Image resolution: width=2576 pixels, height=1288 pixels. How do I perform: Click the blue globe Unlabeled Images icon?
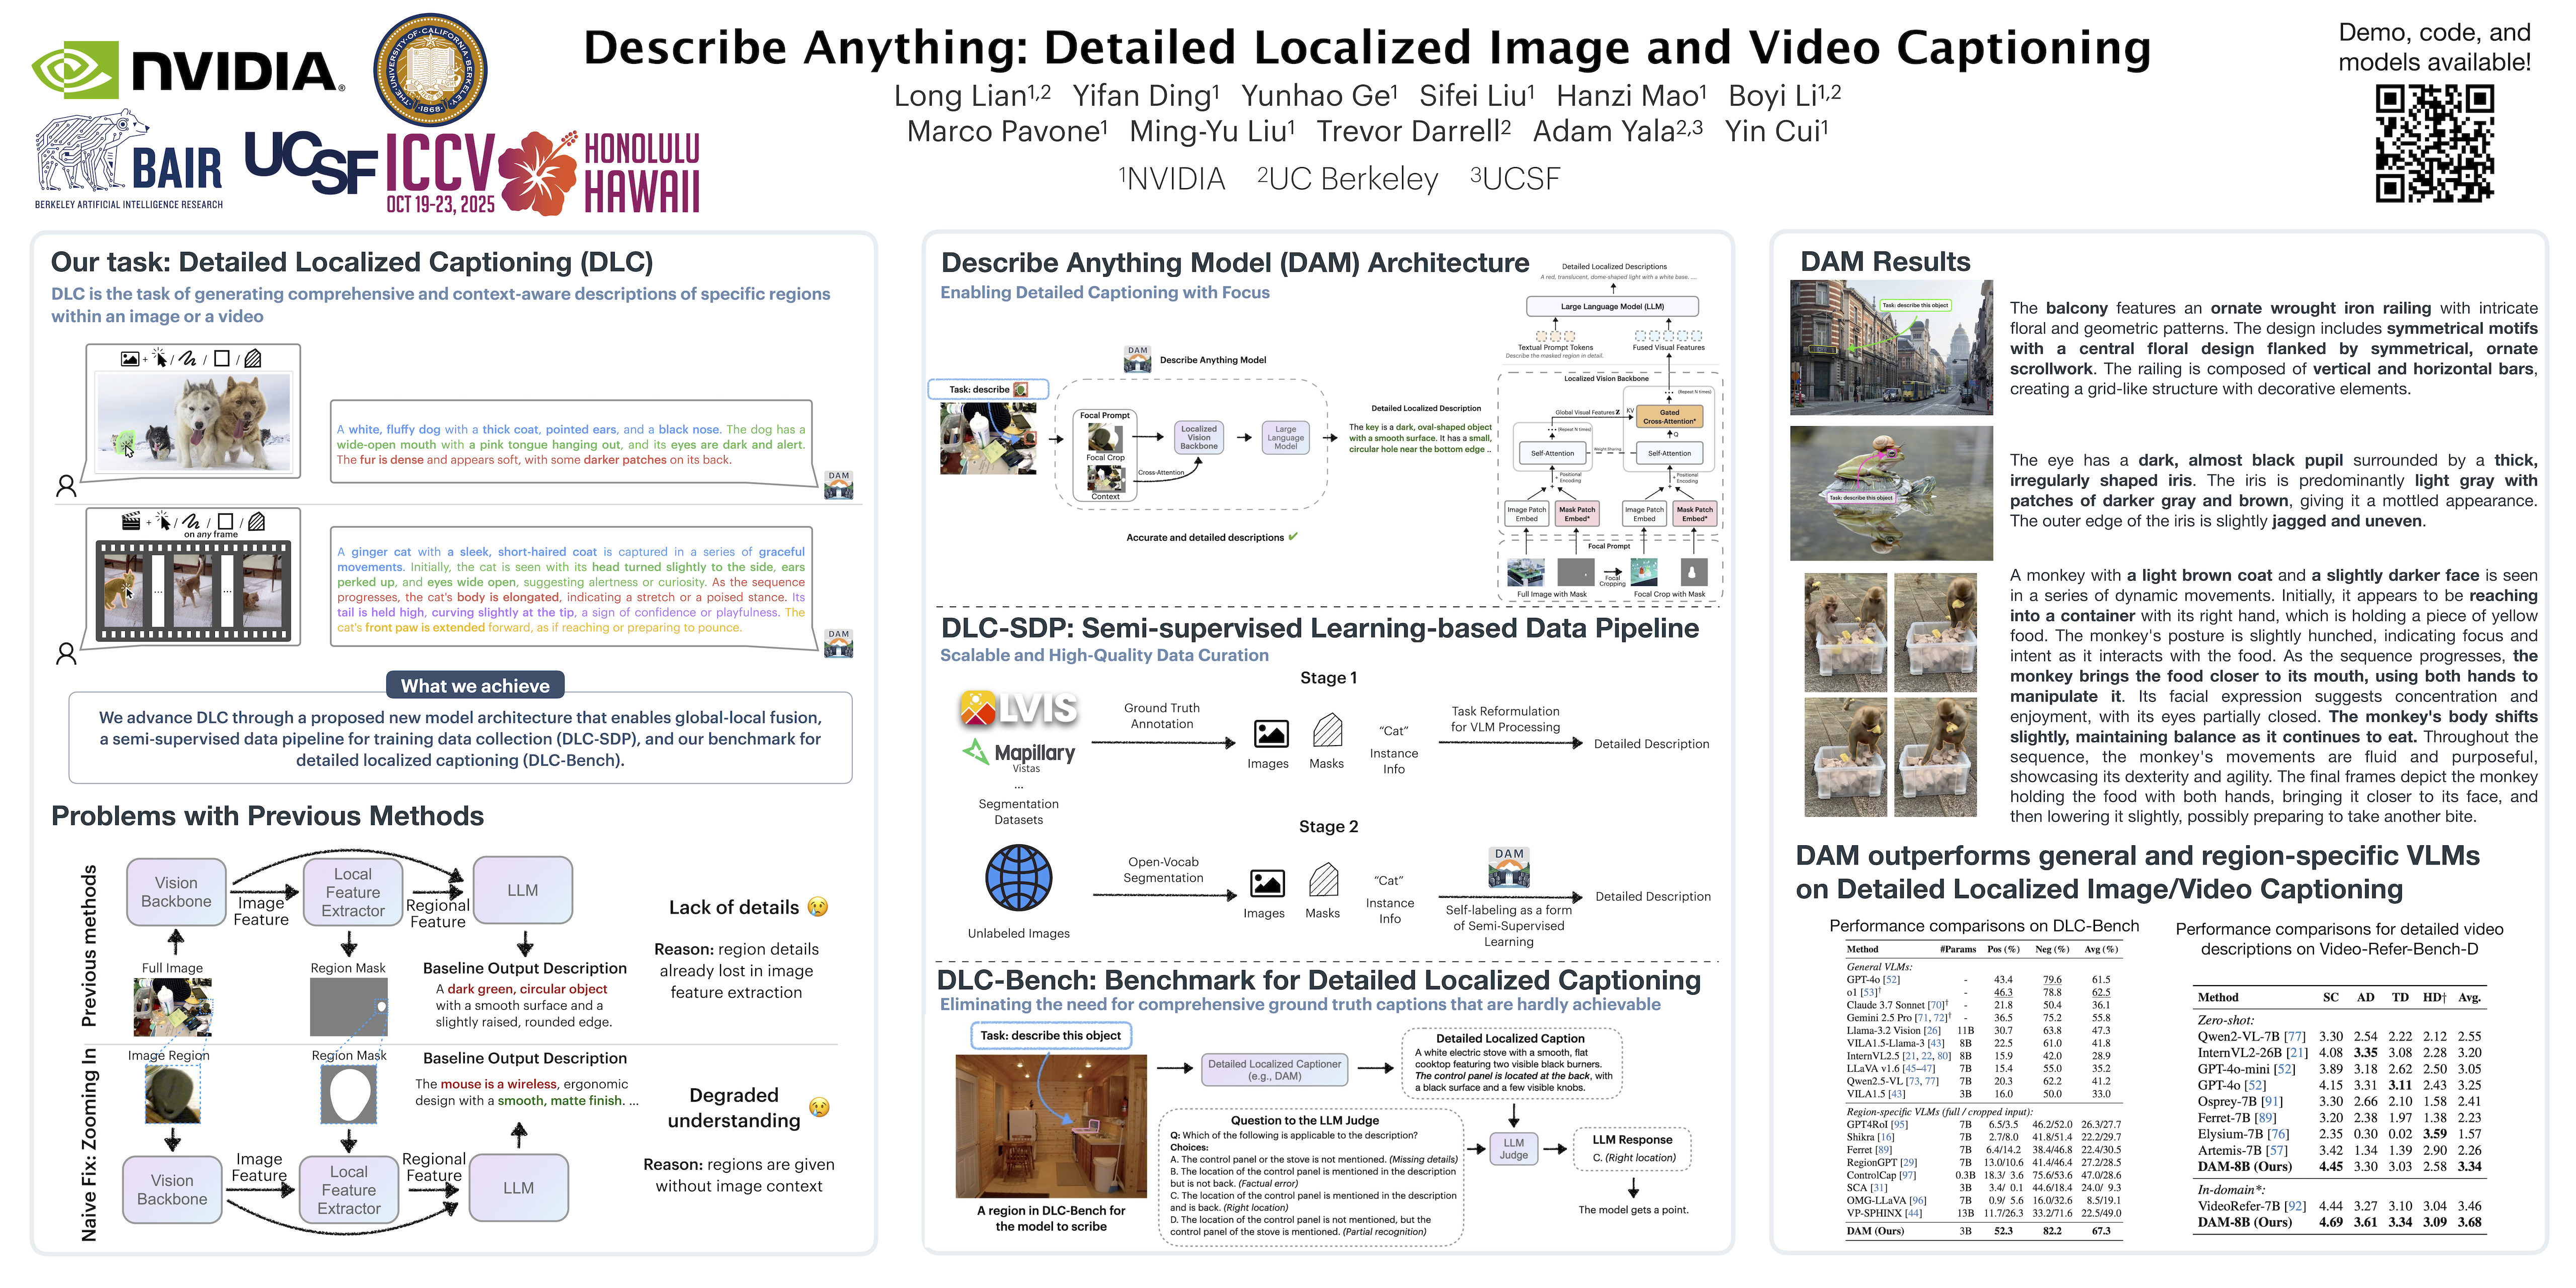click(1018, 878)
